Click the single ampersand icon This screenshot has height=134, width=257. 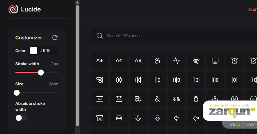(157, 99)
